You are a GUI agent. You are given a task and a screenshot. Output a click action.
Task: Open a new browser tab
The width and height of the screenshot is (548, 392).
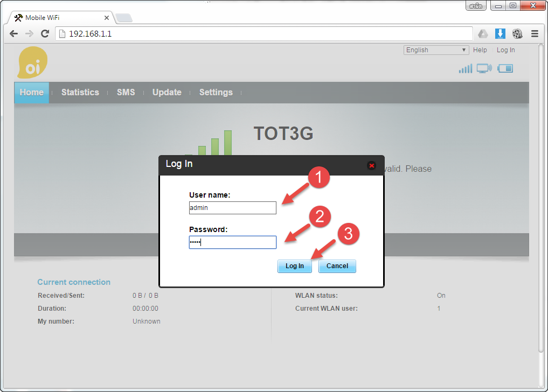coord(124,18)
